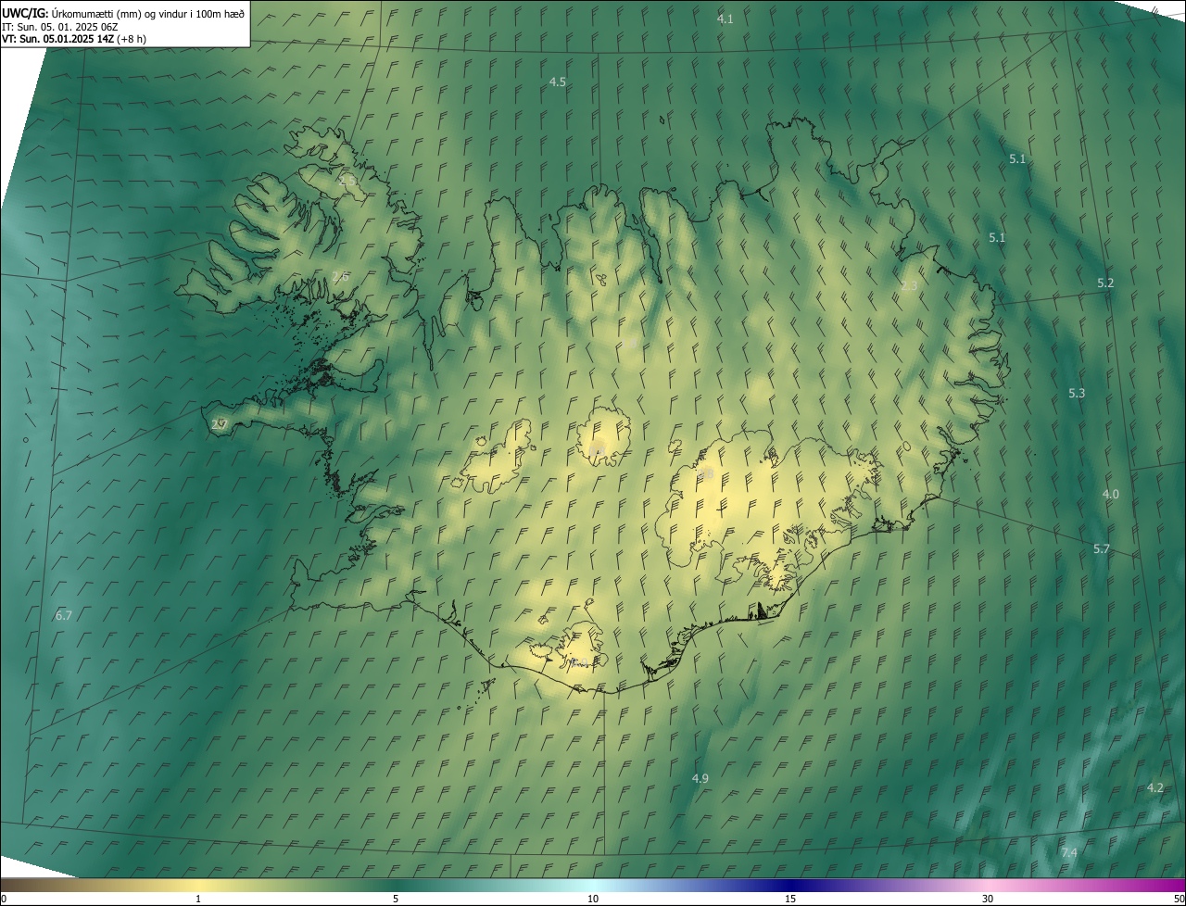Click the 5.3 value label on the map
The width and height of the screenshot is (1186, 906).
coord(1077,394)
